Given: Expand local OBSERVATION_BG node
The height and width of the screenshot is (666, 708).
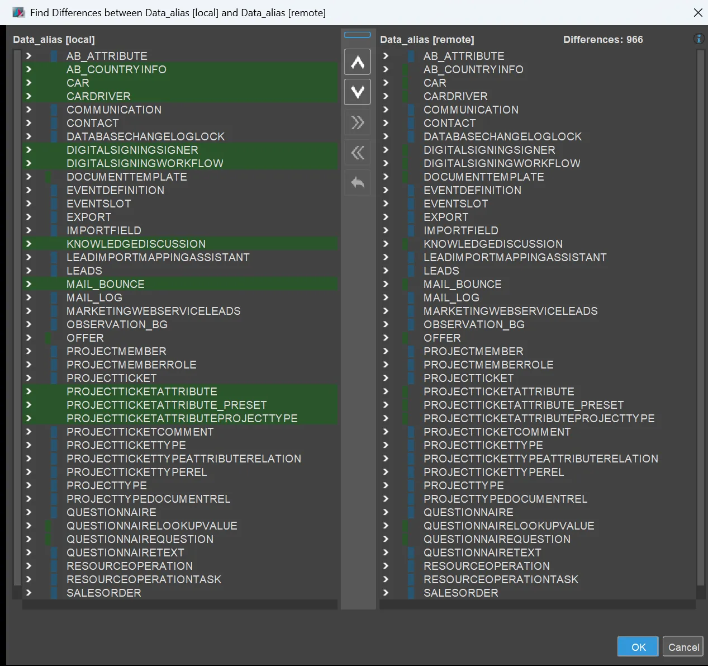Looking at the screenshot, I should (28, 324).
